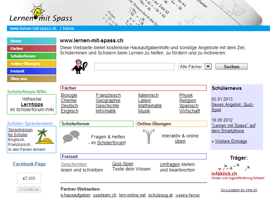Open the Italienisch subject link
273x203 pixels.
coord(148,95)
